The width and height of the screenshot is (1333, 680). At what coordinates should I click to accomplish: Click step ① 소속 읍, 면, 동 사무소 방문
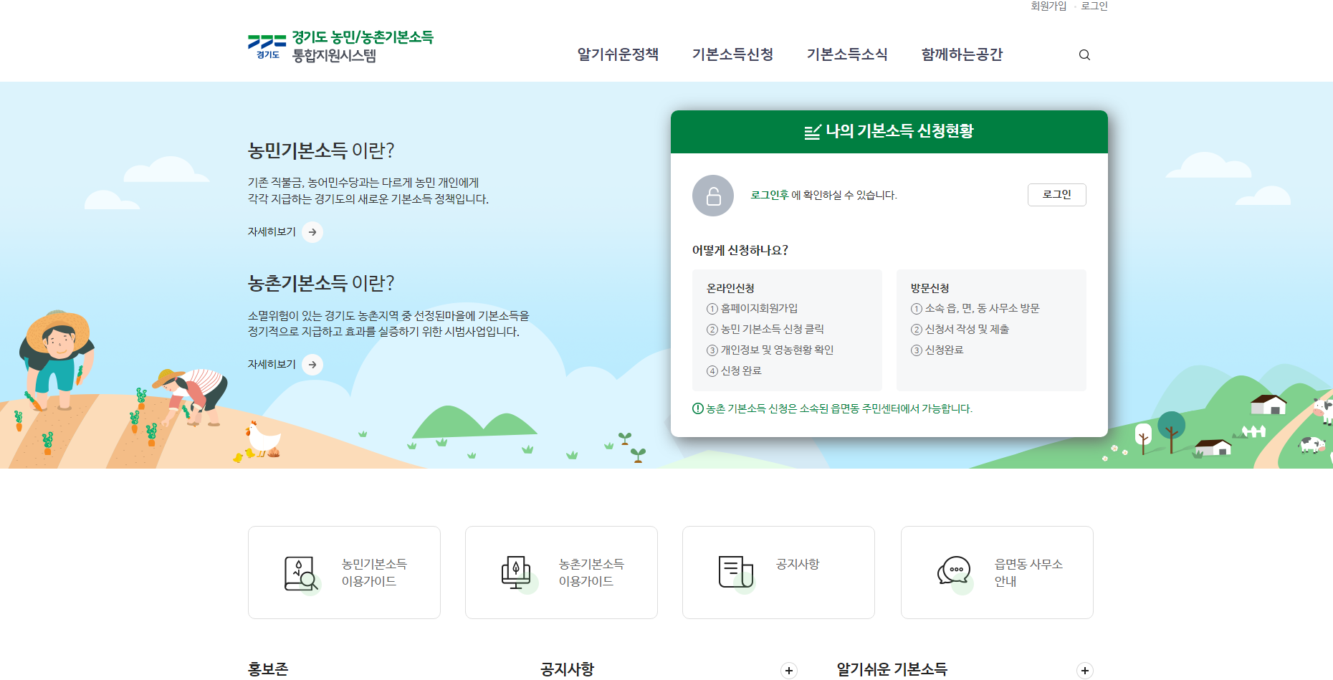click(975, 309)
